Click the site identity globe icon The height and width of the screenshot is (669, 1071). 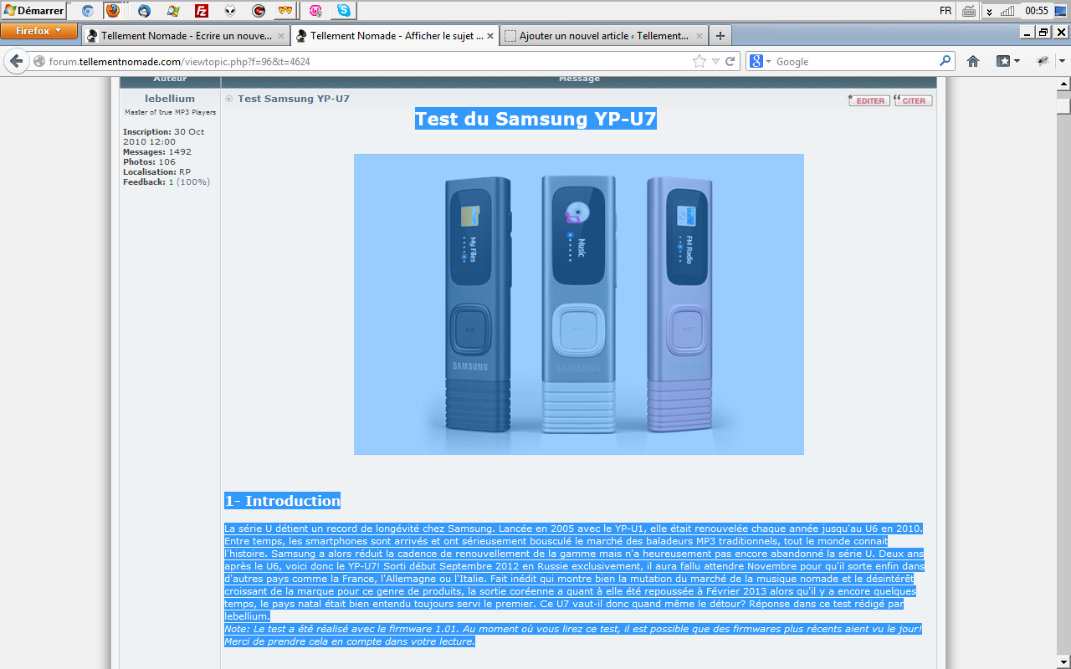tap(38, 61)
